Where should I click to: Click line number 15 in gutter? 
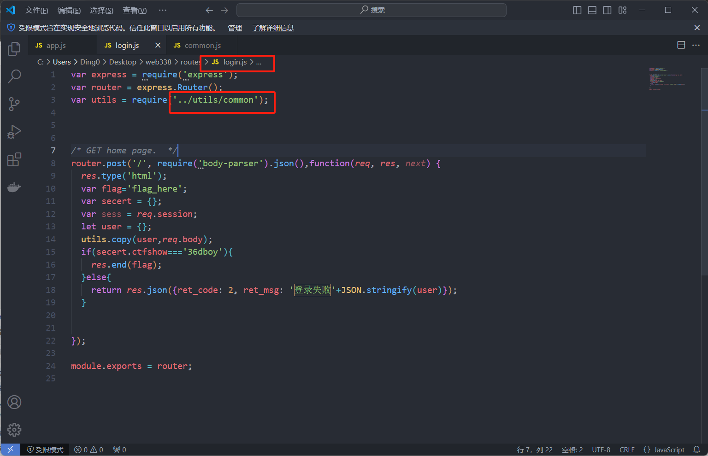click(x=51, y=252)
